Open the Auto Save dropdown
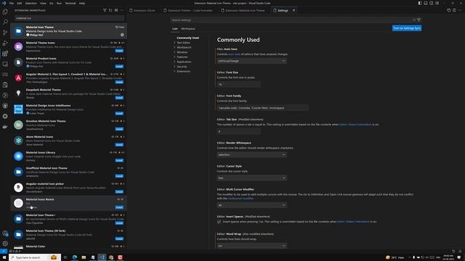The width and height of the screenshot is (465, 261). point(252,61)
